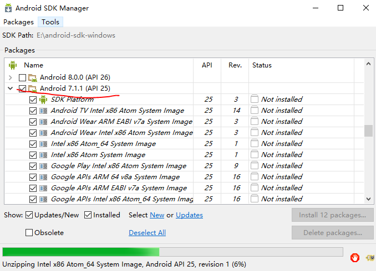Screen dimensions: 376x271
Task: Click the API column header
Action: (207, 65)
